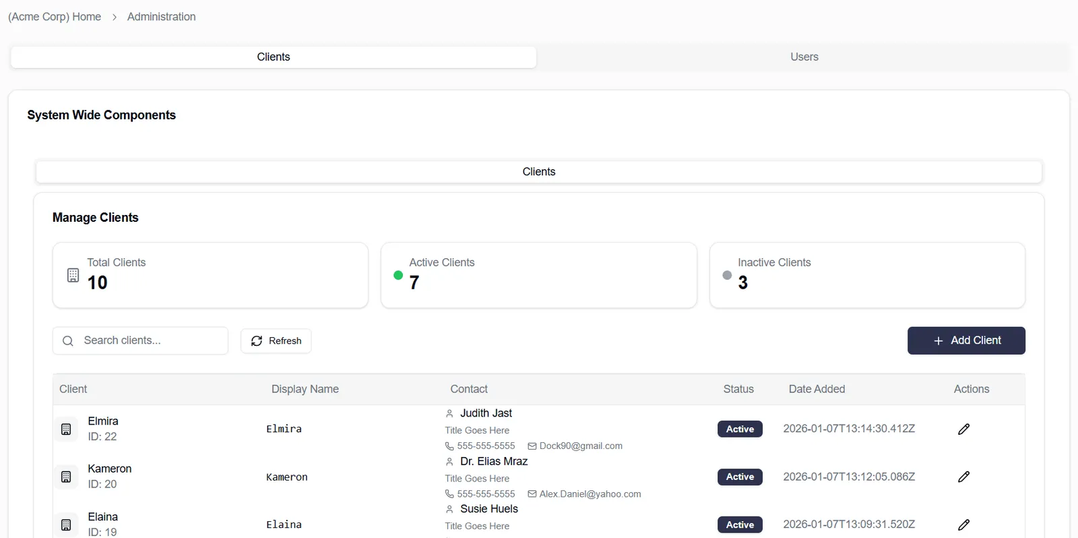Go to (Acme Corp) Home breadcrumb
1078x538 pixels.
(x=55, y=17)
